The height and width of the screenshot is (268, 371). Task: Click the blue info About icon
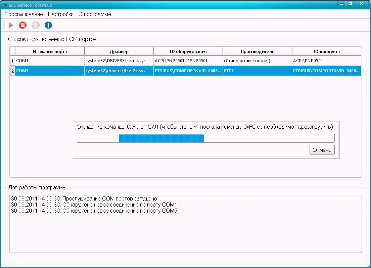pos(48,25)
